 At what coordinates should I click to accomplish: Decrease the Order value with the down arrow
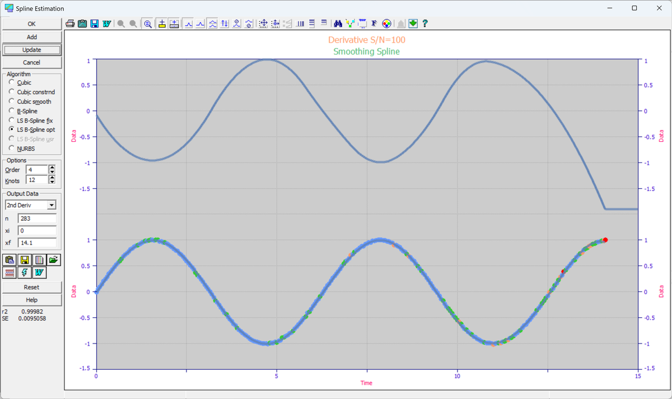(52, 172)
